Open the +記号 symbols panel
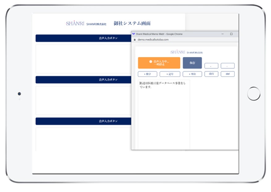 pos(170,74)
